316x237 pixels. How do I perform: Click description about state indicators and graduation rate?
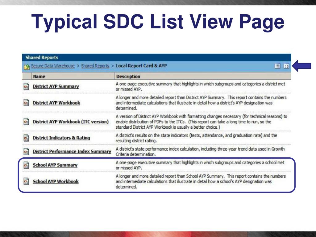pos(196,138)
